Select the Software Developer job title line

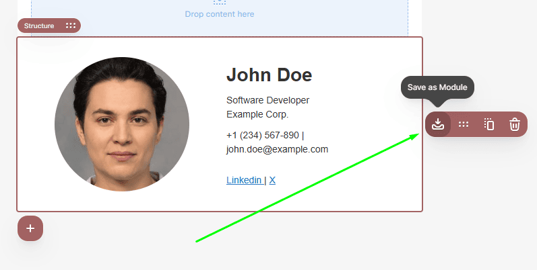coord(267,100)
